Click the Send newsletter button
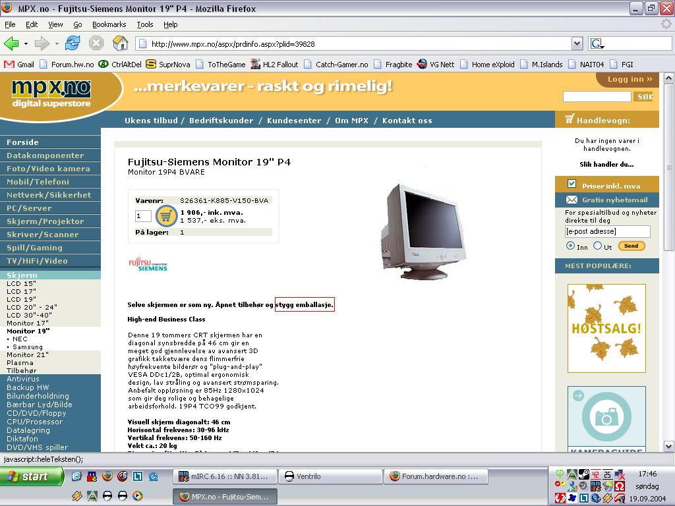The image size is (675, 506). tap(631, 246)
